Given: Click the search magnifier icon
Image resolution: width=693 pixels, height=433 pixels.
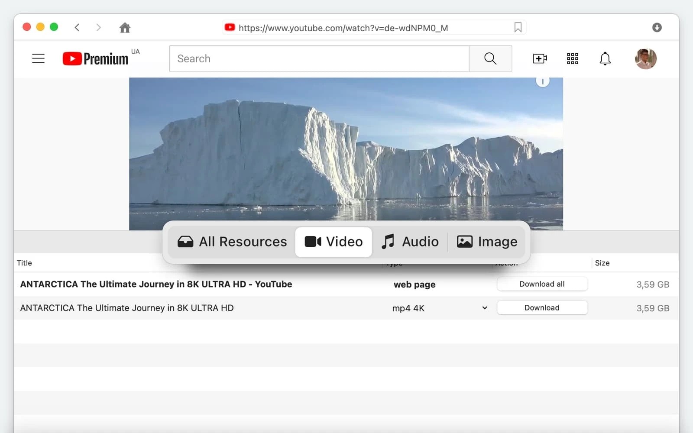Looking at the screenshot, I should coord(490,58).
